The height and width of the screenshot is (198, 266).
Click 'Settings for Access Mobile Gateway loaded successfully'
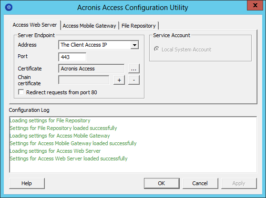73,143
